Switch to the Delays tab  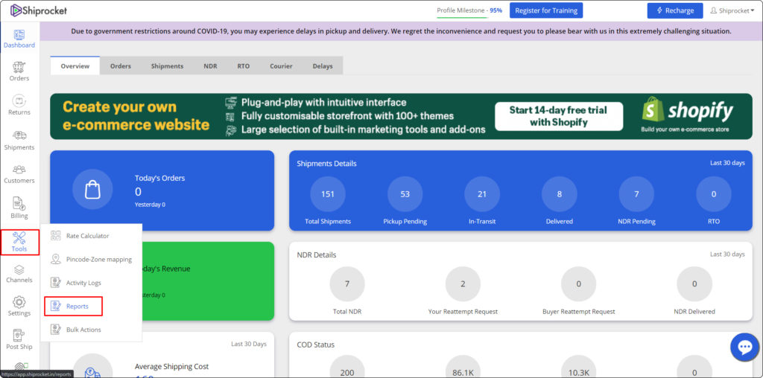323,66
